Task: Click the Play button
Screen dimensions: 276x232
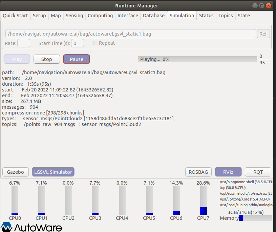Action: click(17, 59)
